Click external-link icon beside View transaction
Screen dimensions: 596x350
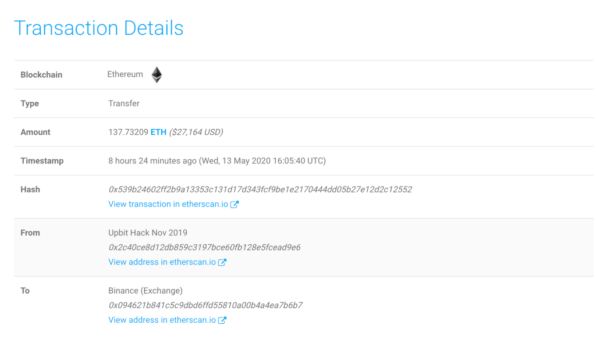(x=235, y=204)
